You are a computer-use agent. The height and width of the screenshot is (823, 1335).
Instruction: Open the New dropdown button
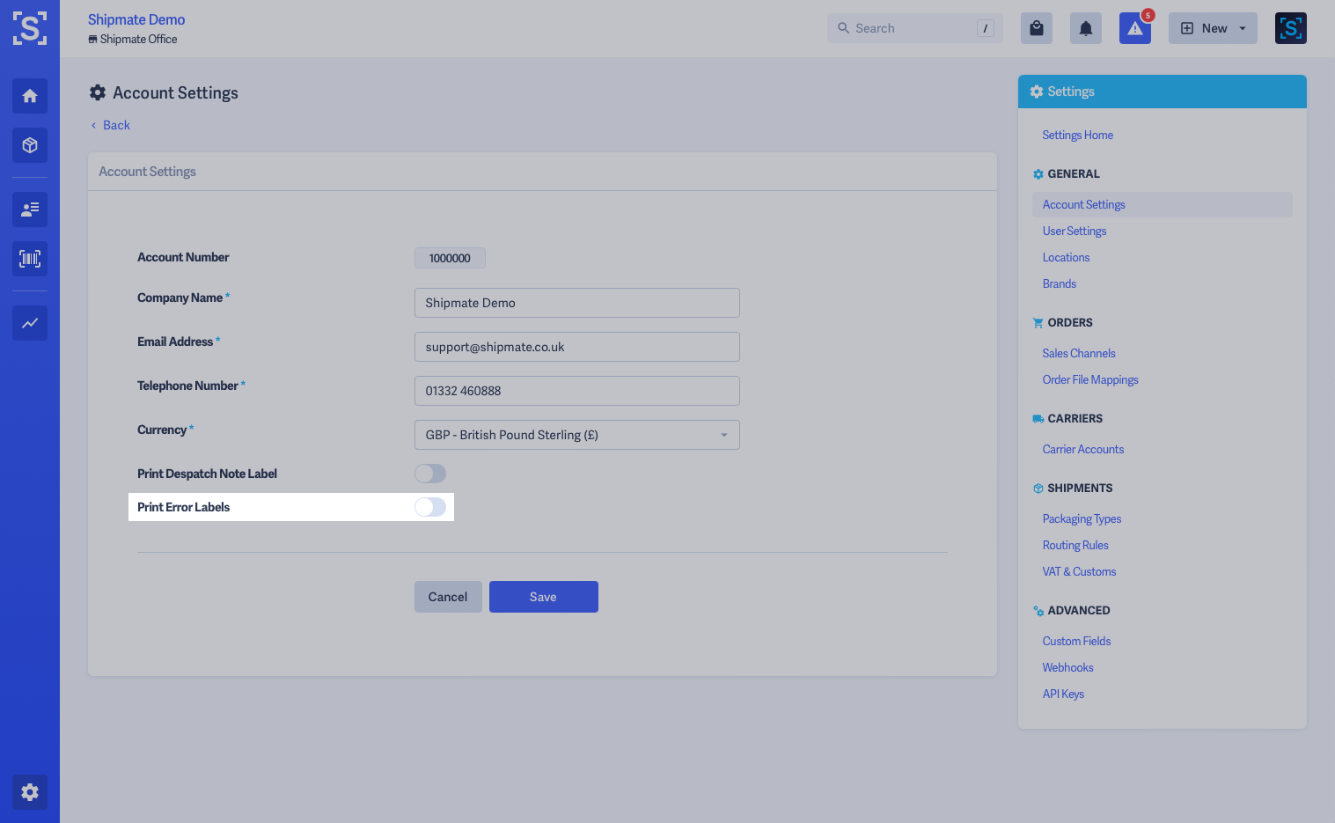[x=1213, y=28]
